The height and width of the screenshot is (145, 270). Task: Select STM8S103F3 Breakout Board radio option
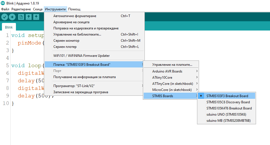227,96
